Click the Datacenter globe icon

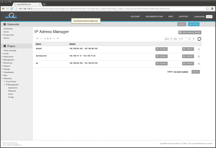coord(5,24)
